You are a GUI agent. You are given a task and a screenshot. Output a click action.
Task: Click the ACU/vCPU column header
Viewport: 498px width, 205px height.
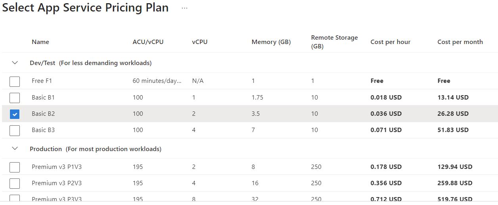coord(148,42)
